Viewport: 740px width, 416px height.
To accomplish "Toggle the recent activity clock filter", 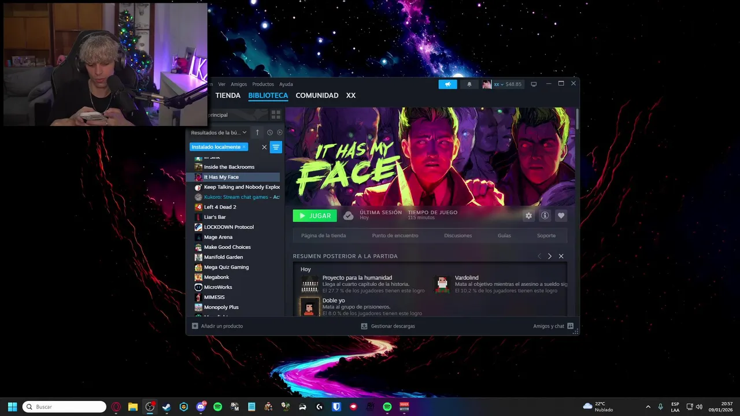I will [x=269, y=132].
